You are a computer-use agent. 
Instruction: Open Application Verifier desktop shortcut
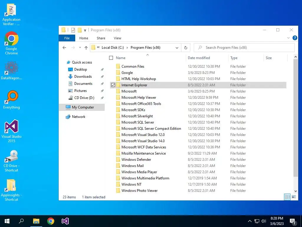pos(11,15)
